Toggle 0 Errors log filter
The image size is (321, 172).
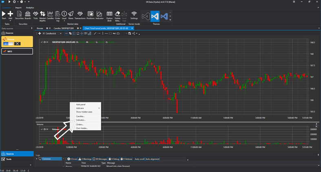[x=73, y=159]
